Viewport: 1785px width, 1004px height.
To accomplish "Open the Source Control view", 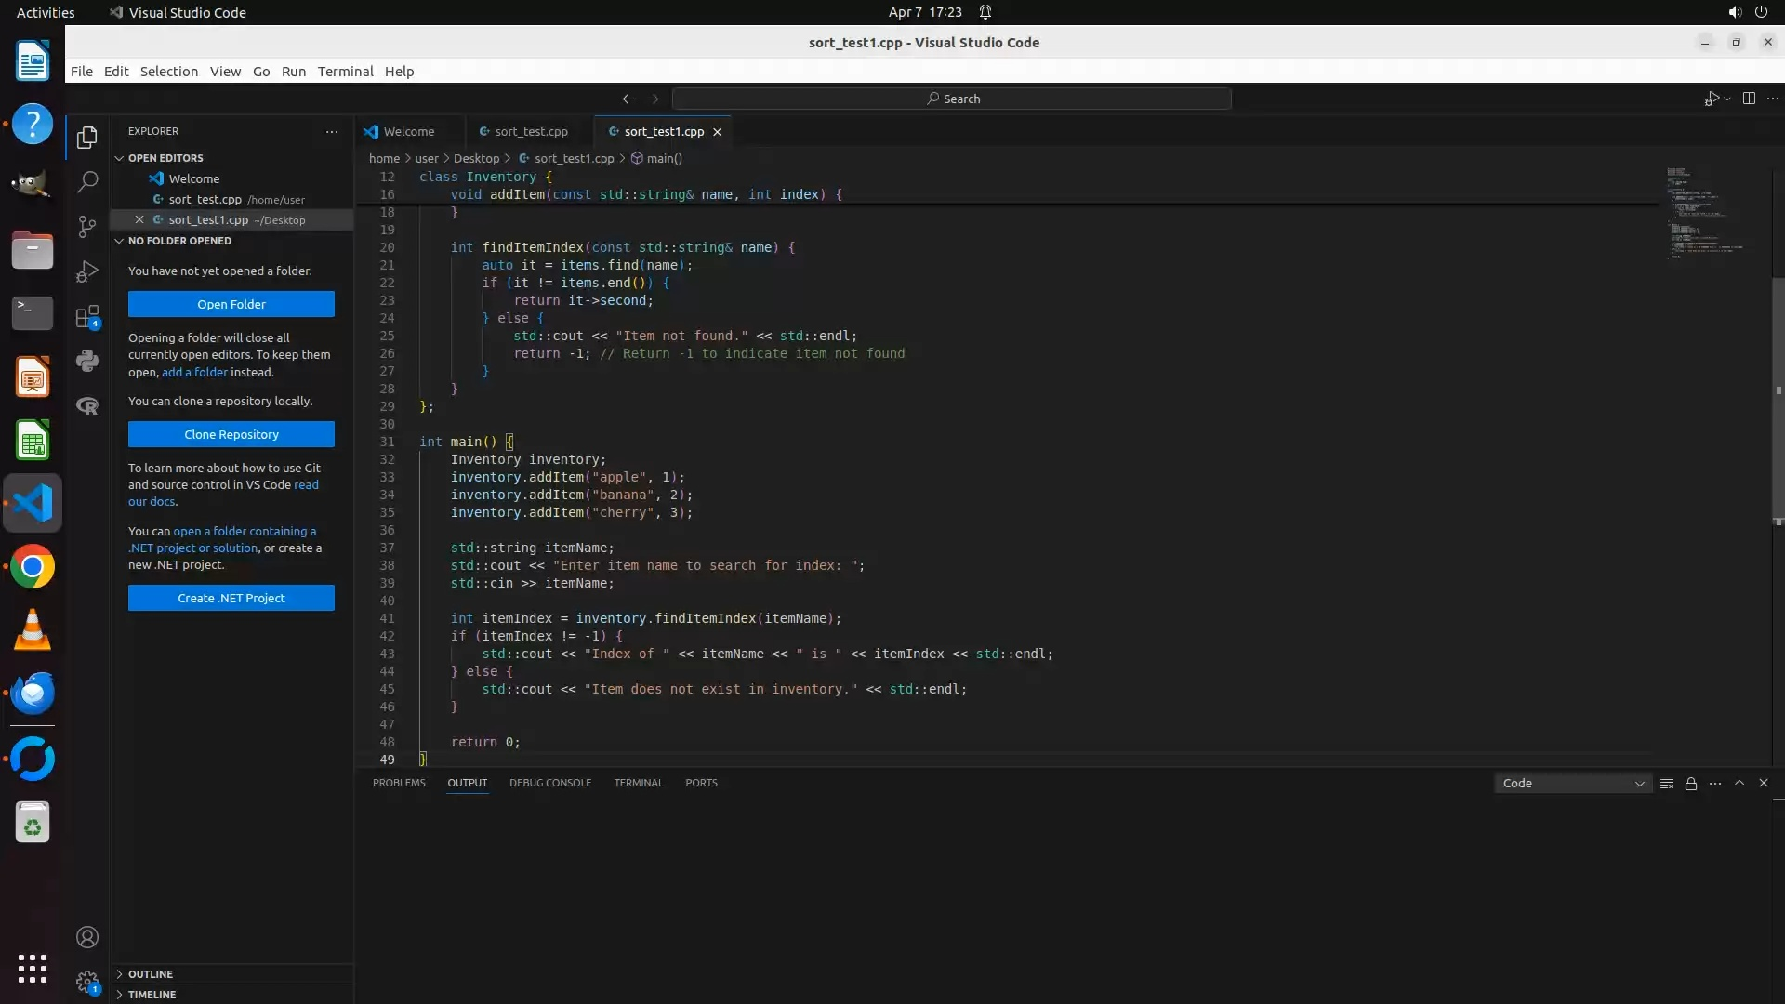I will point(87,227).
